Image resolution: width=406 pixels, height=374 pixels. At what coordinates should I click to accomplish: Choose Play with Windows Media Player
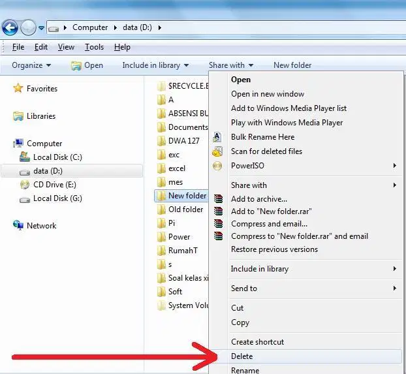(x=287, y=123)
